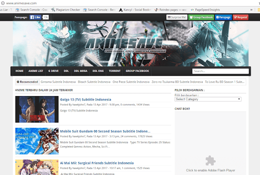Click the Golgo 13 post excerpt text

pyautogui.click(x=79, y=111)
